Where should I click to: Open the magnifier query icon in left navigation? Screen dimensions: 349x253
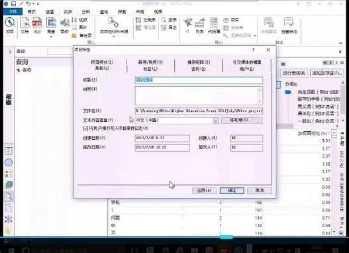coord(9,197)
